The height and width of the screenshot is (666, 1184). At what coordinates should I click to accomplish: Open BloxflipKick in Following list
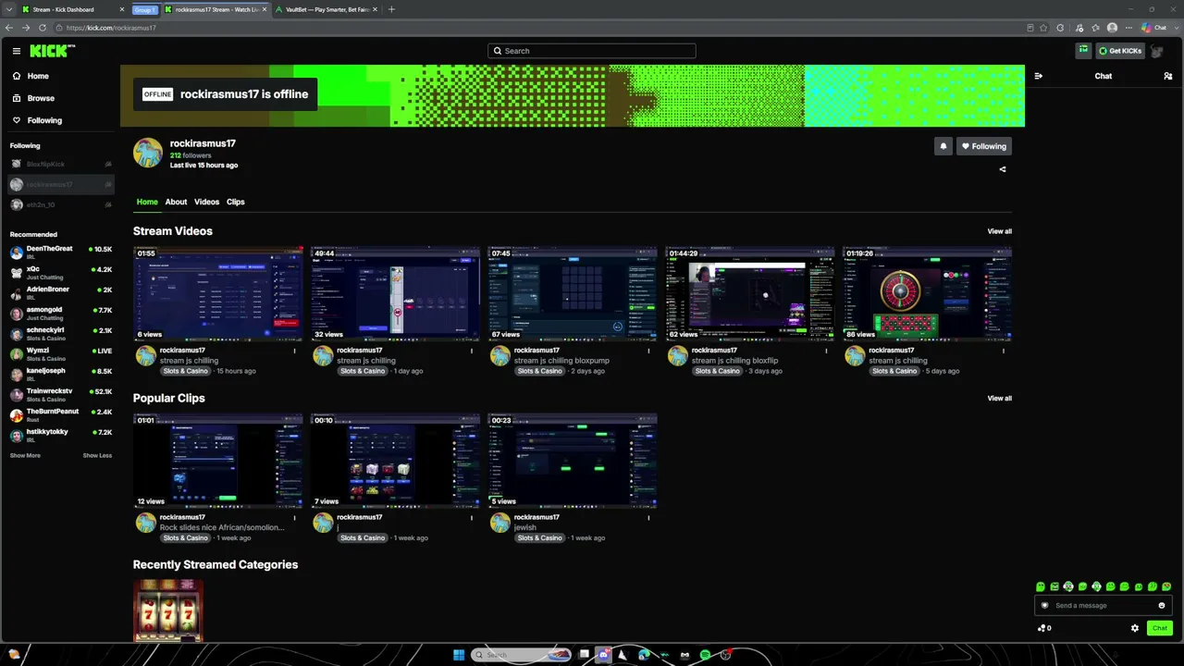(x=61, y=164)
